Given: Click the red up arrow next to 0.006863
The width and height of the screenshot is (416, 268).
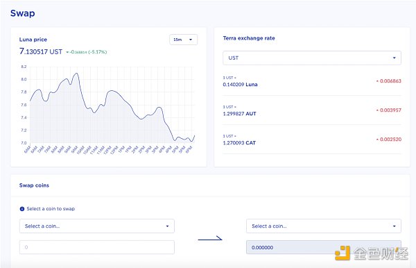Looking at the screenshot, I should point(377,81).
